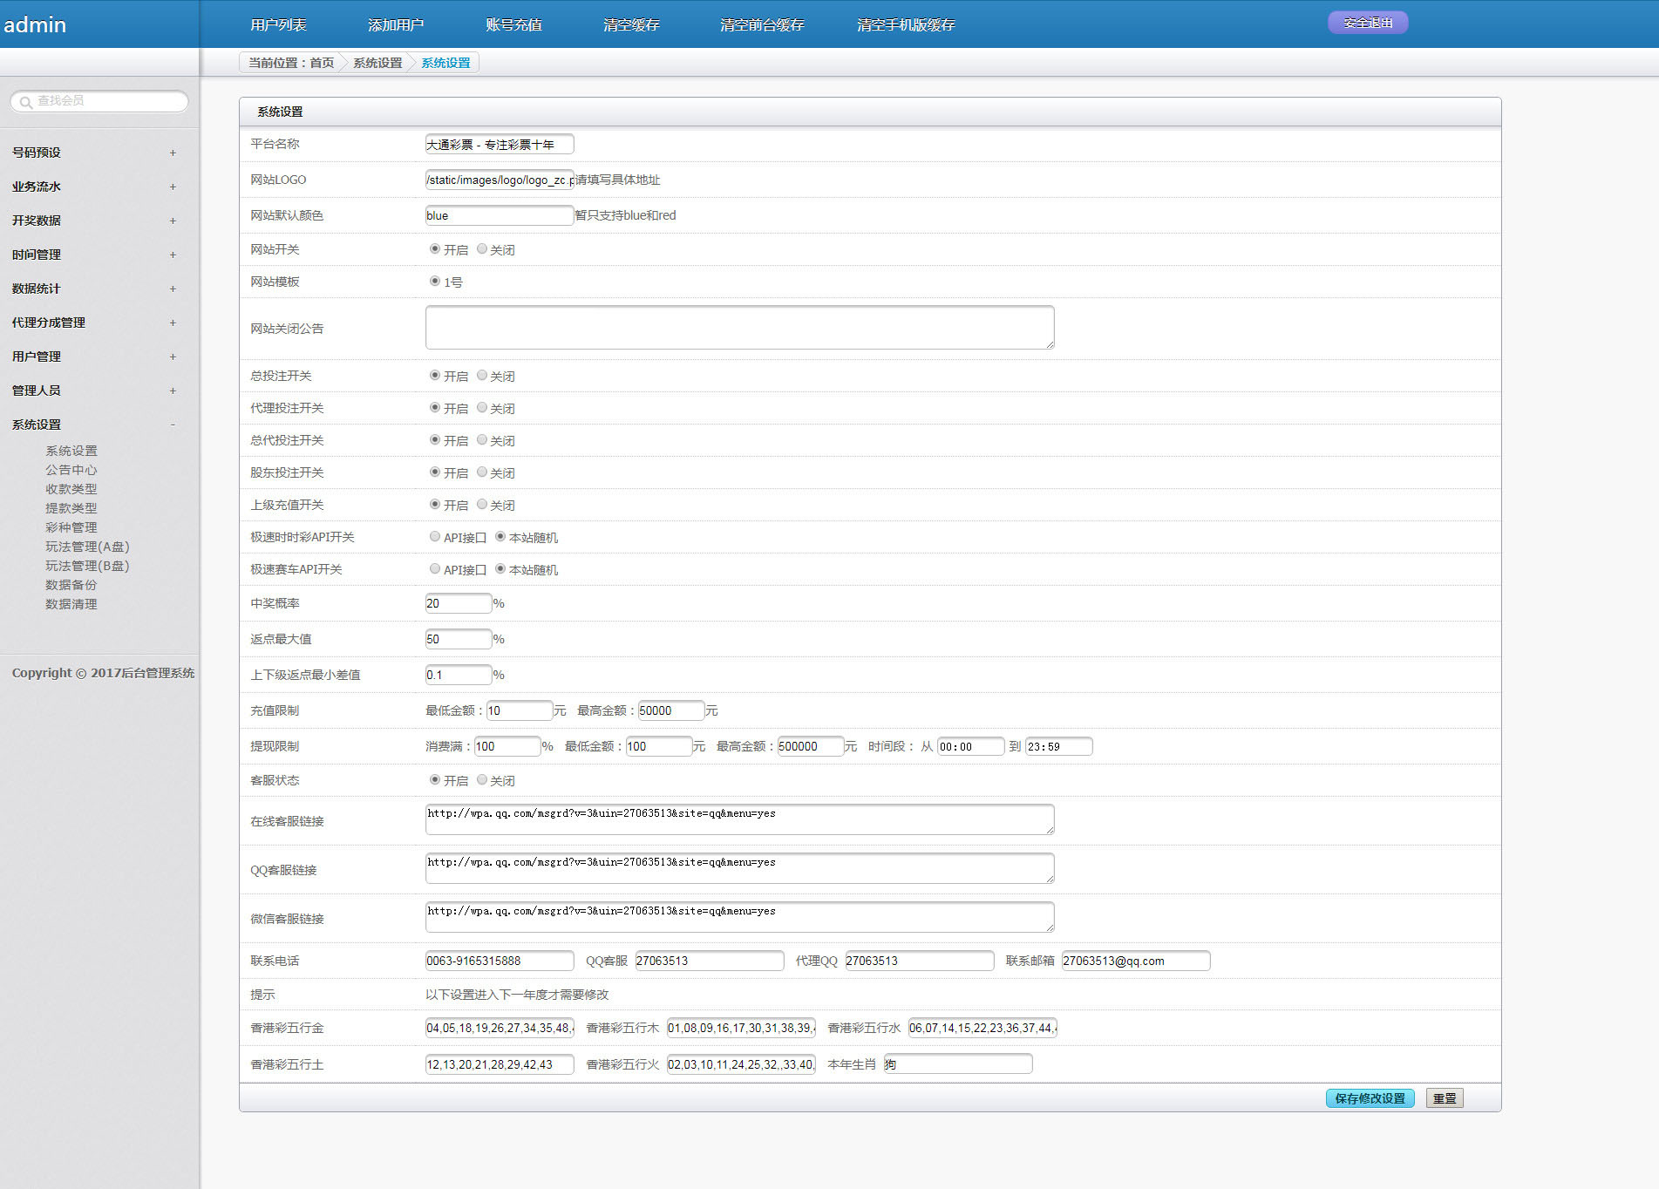This screenshot has height=1189, width=1659.
Task: Expand the 时间管理 menu
Action: coord(93,255)
